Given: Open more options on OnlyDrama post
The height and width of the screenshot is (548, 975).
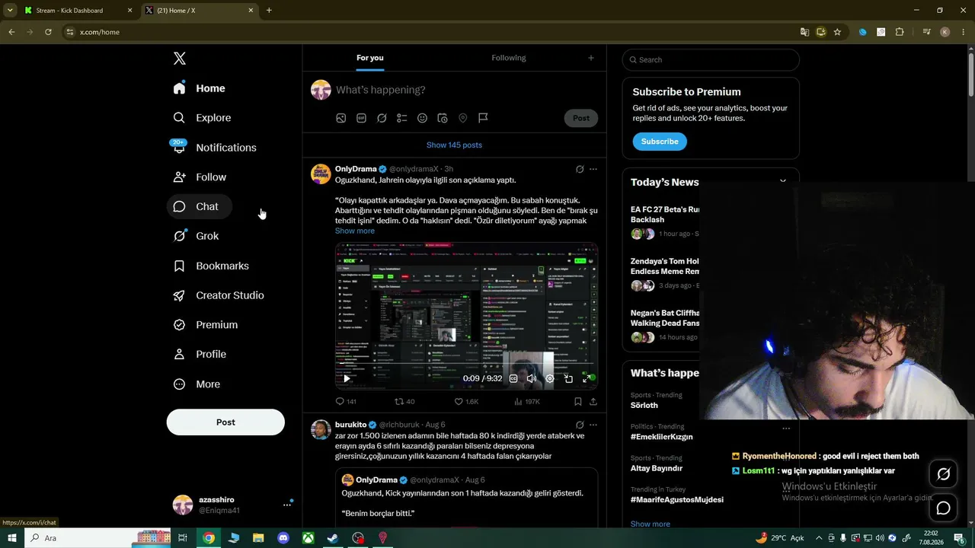Looking at the screenshot, I should tap(593, 169).
